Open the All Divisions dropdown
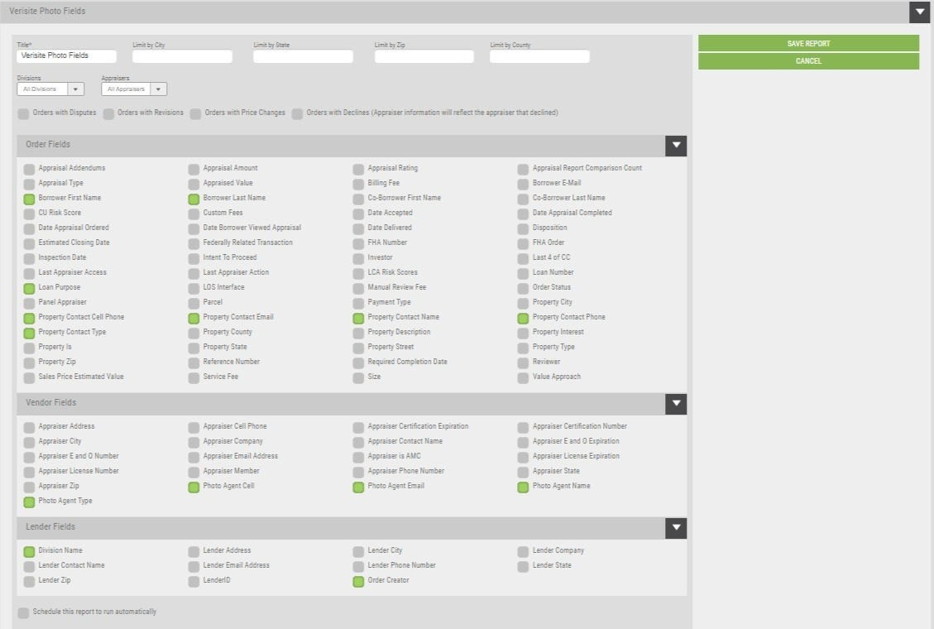 click(50, 89)
